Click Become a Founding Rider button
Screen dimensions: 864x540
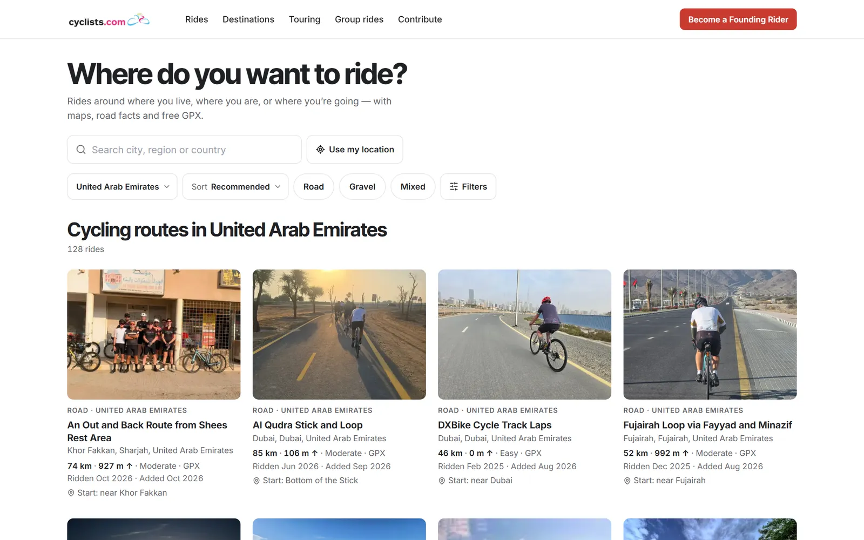coord(738,19)
